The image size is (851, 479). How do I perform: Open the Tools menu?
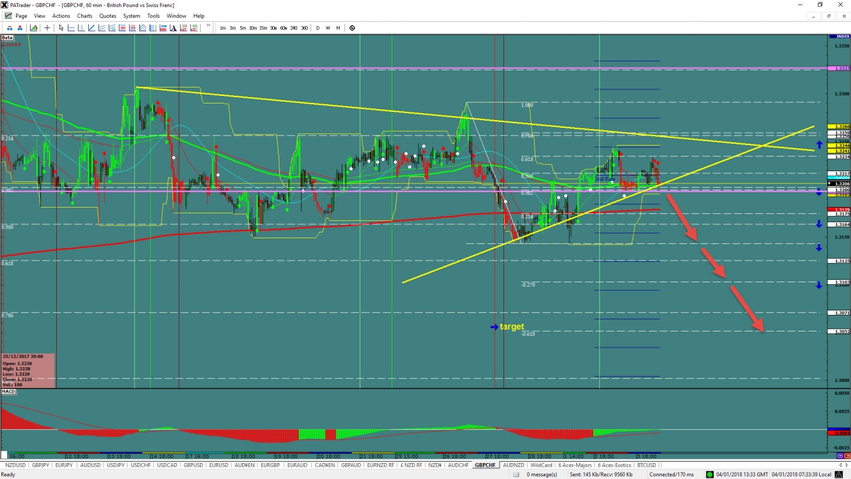153,16
